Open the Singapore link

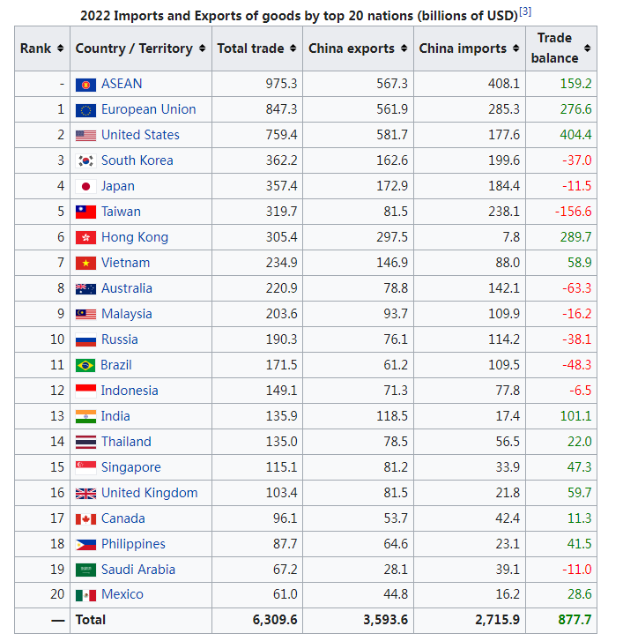pos(131,467)
